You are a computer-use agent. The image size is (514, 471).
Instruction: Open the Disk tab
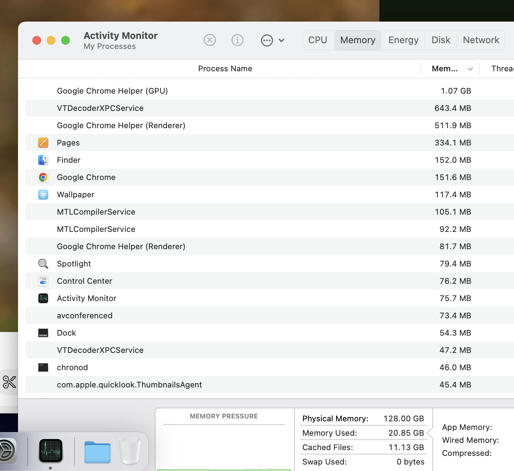(x=441, y=40)
